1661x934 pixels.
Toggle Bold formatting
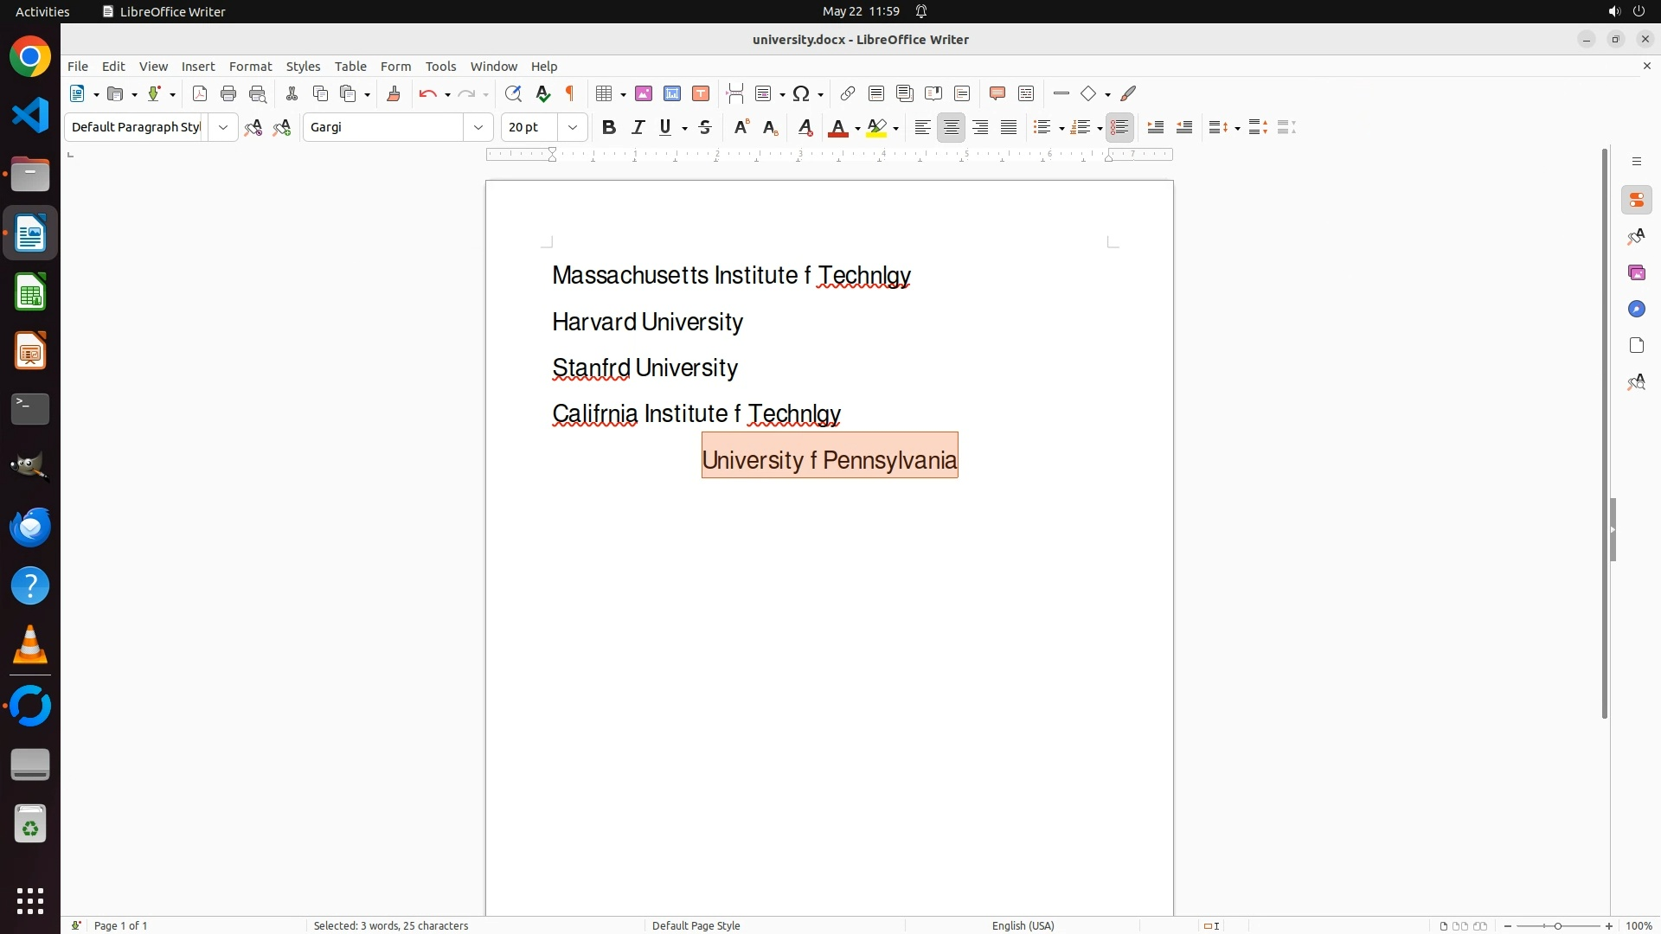(609, 127)
